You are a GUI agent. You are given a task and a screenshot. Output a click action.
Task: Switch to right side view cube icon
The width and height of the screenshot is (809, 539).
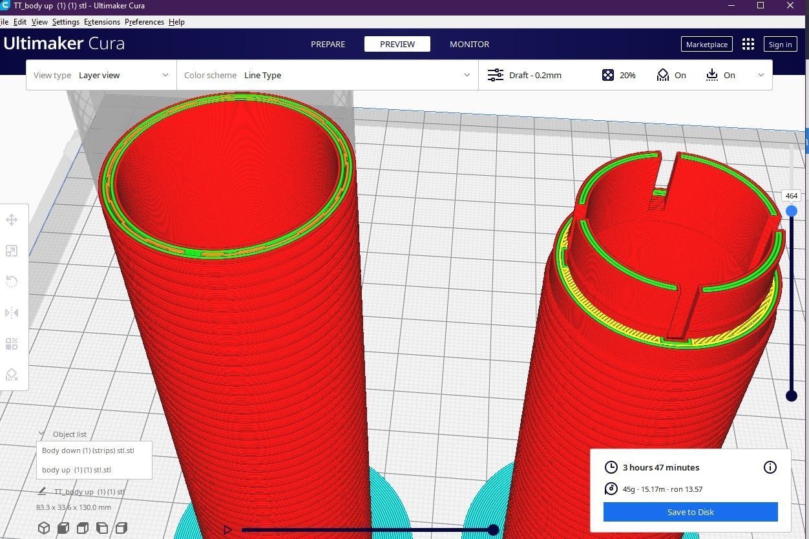pos(121,528)
